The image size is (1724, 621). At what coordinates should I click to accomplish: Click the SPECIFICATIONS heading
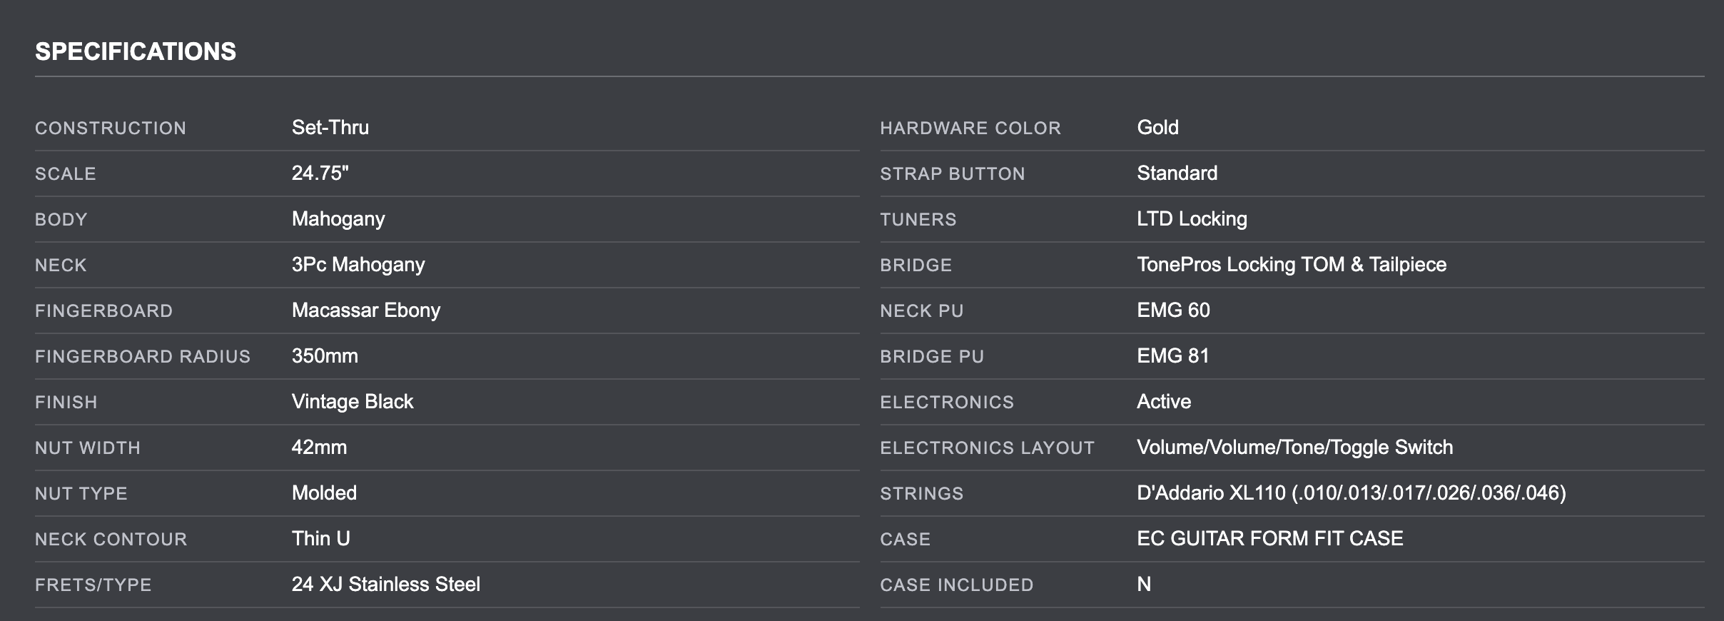point(136,51)
